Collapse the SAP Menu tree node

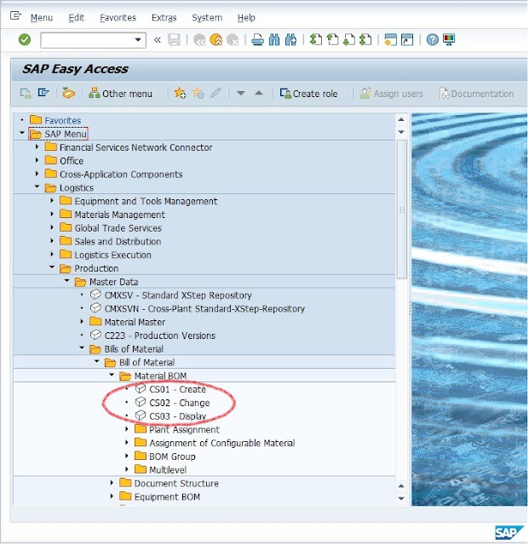click(x=22, y=133)
